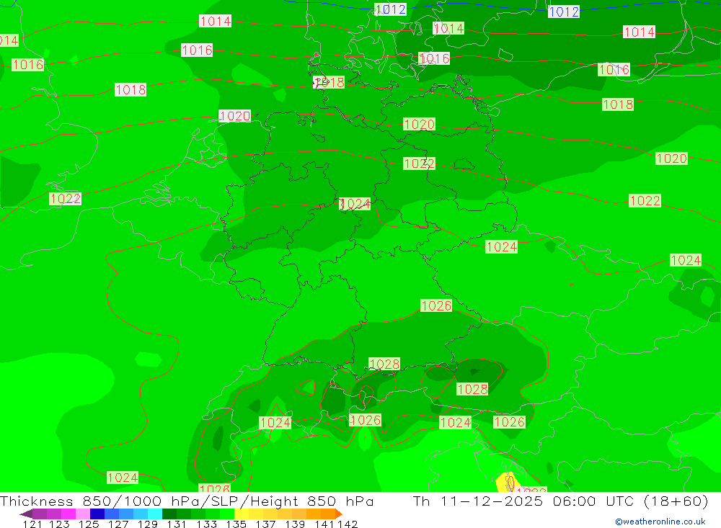Click the 1026 isobar label in southeastern Germany

click(x=436, y=305)
